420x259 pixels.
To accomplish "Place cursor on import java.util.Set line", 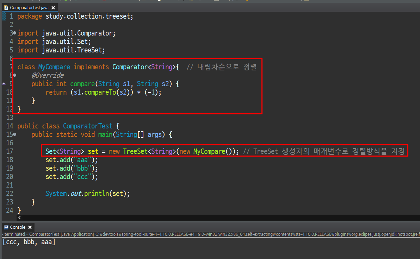I will 54,42.
